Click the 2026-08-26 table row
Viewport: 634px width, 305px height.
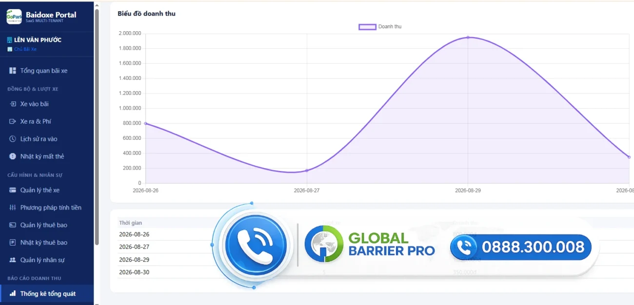376,234
